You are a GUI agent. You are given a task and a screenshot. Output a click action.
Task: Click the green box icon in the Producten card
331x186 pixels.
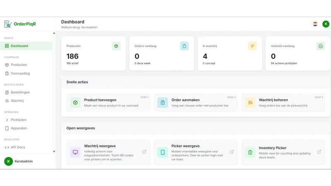(116, 46)
